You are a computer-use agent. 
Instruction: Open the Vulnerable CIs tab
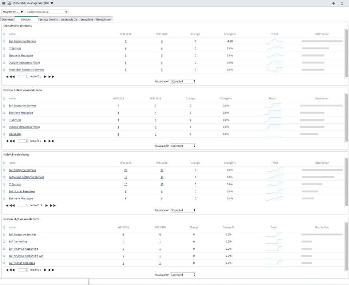tap(69, 19)
